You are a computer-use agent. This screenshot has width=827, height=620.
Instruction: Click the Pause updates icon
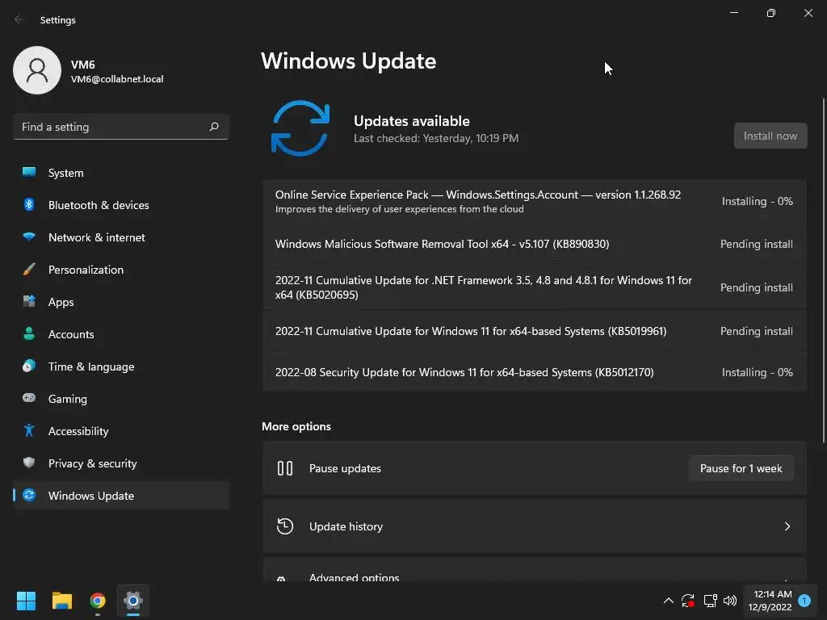click(x=285, y=468)
